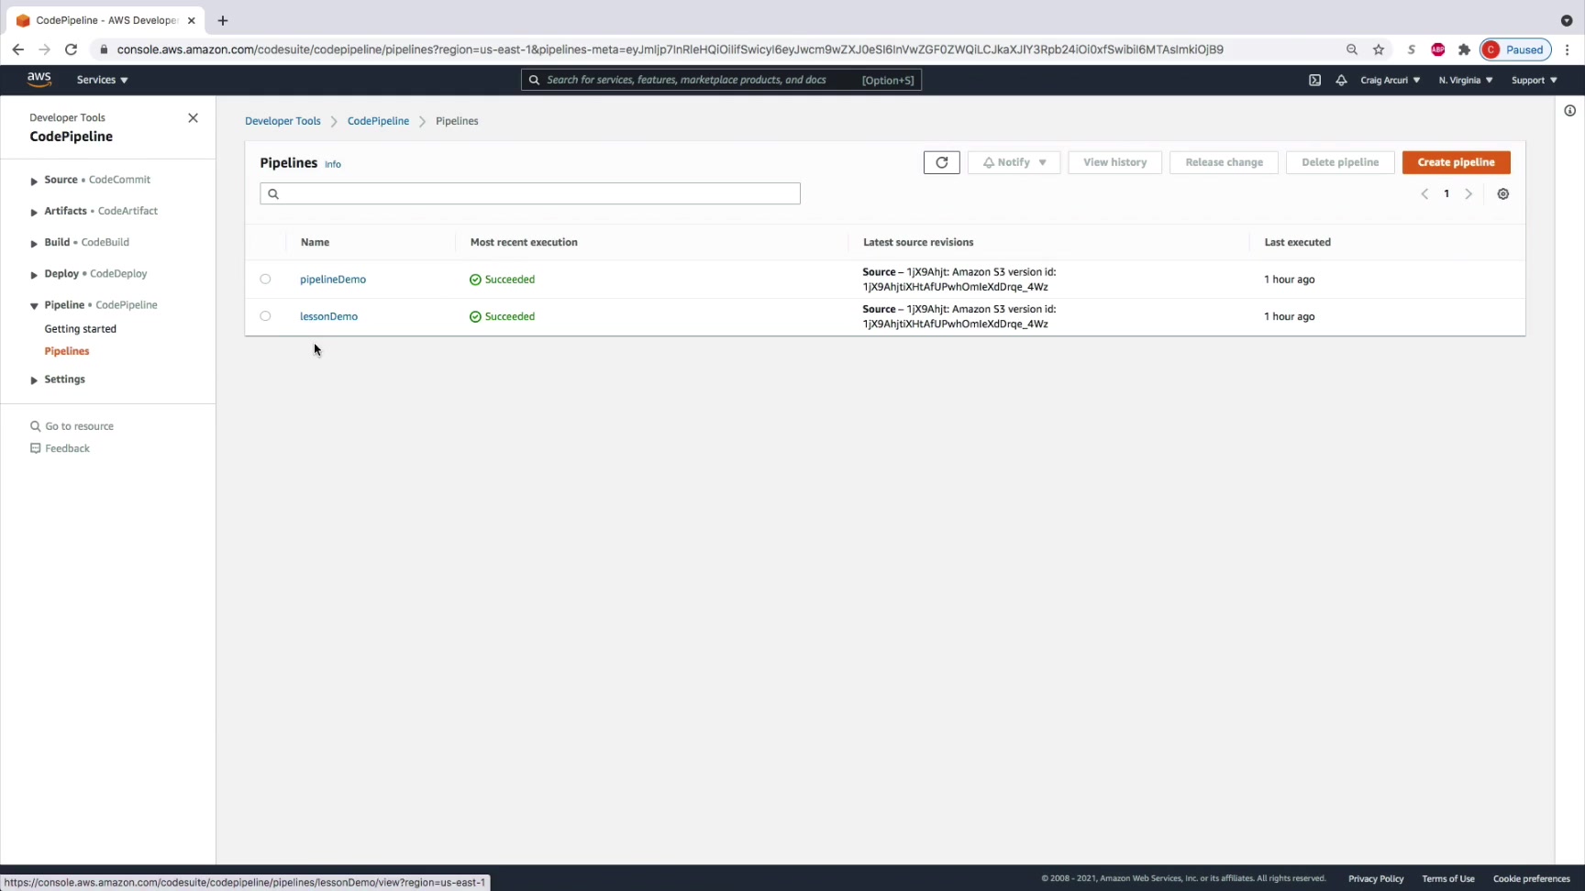Open AWS CloudShell terminal icon
1585x891 pixels.
point(1314,80)
